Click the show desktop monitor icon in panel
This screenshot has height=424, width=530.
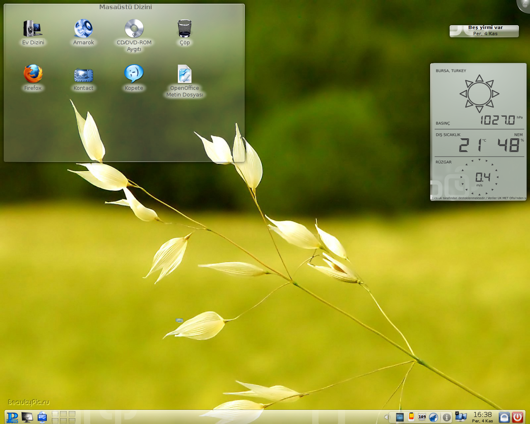(x=27, y=417)
